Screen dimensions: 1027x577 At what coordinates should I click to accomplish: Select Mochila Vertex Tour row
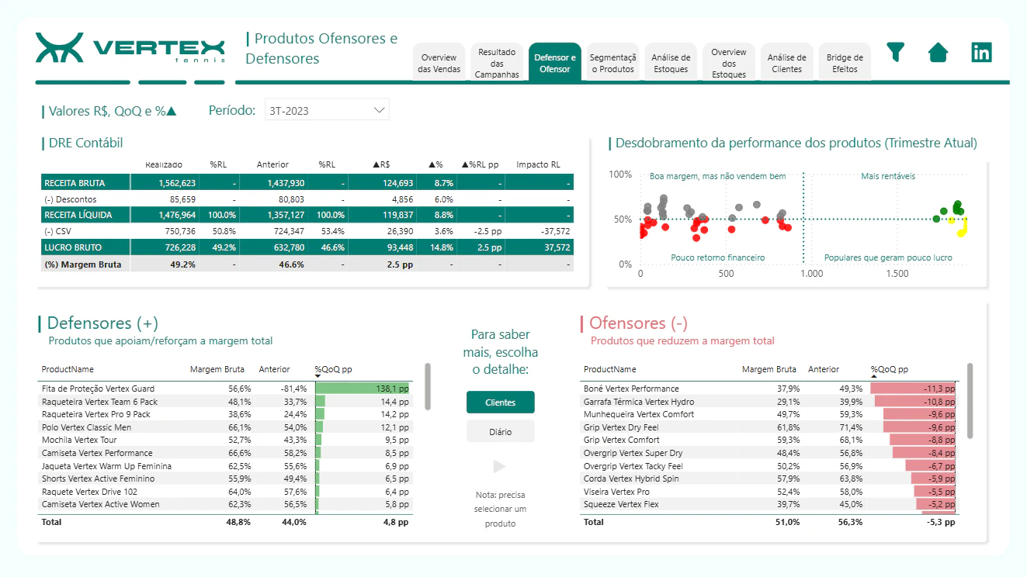(x=225, y=440)
